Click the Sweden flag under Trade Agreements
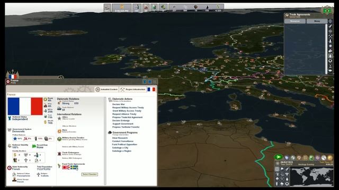The height and width of the screenshot is (190, 339). [x=74, y=167]
